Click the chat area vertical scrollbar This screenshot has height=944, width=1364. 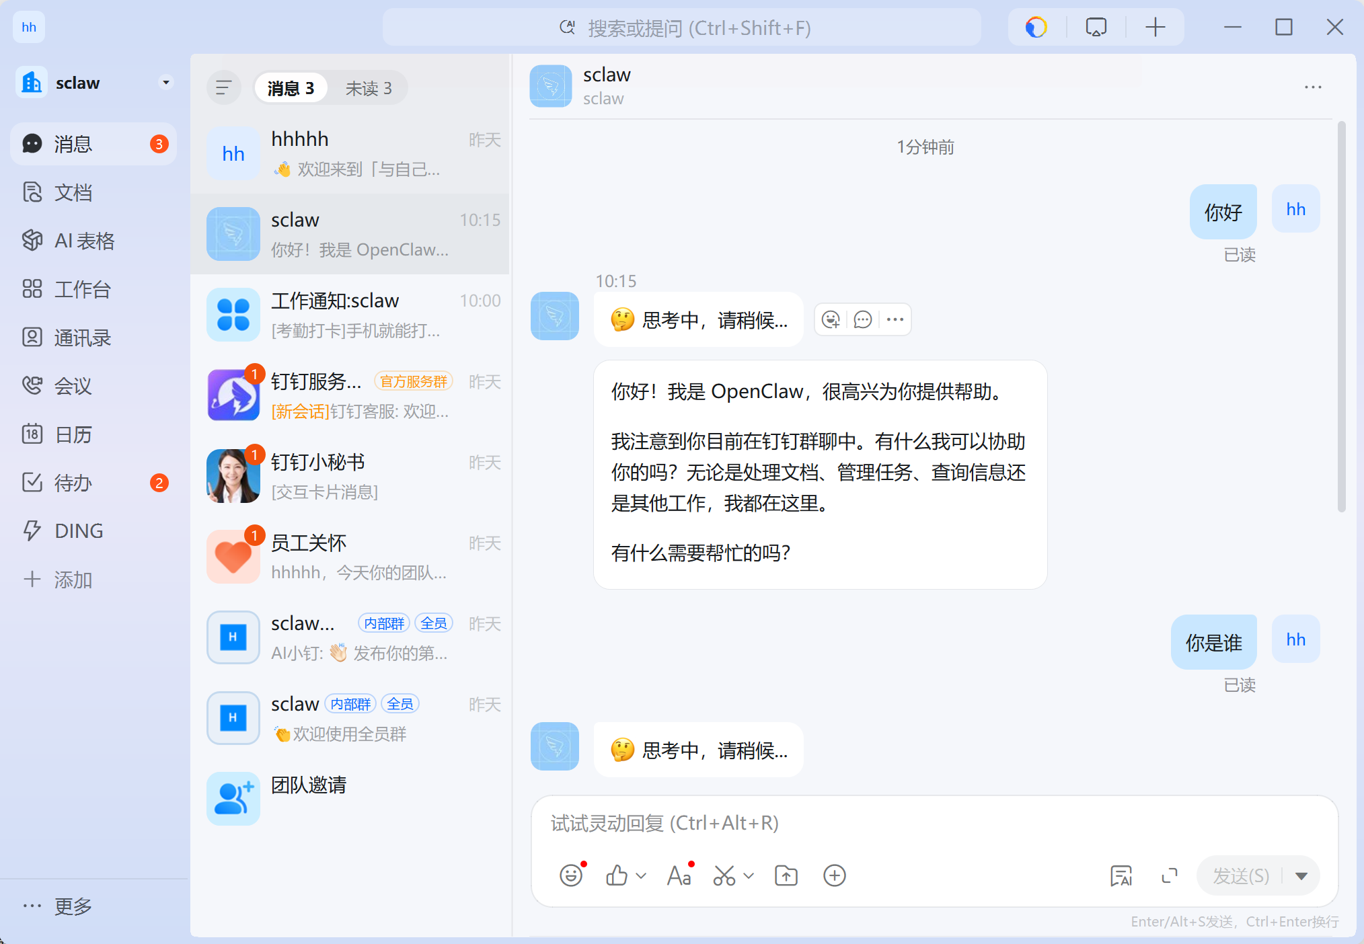[1341, 316]
